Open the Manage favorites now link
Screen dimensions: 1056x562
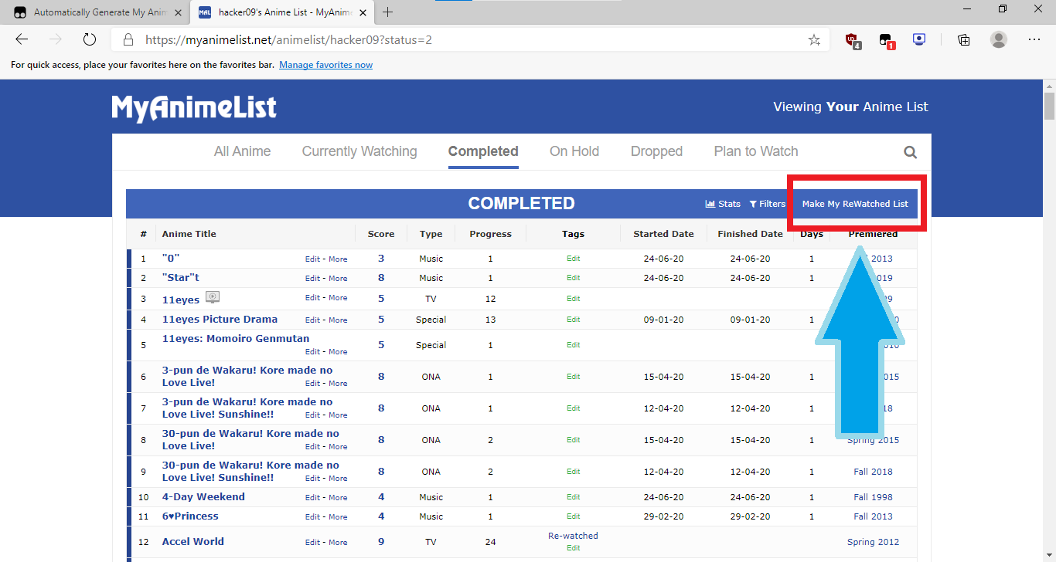325,65
